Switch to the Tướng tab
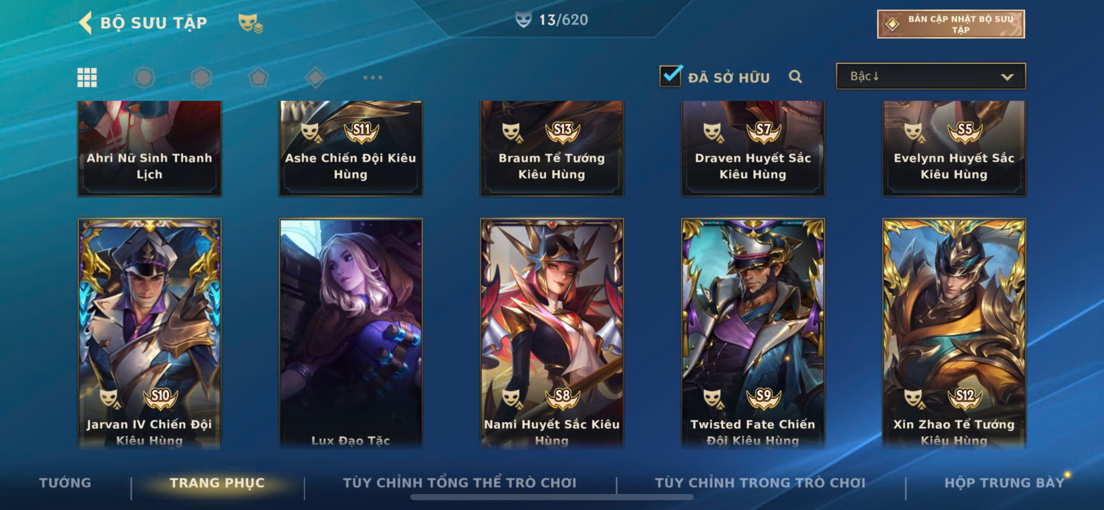The image size is (1104, 510). click(x=65, y=482)
